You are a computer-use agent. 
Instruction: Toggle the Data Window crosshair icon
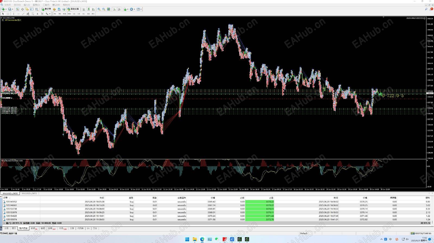tap(23, 9)
